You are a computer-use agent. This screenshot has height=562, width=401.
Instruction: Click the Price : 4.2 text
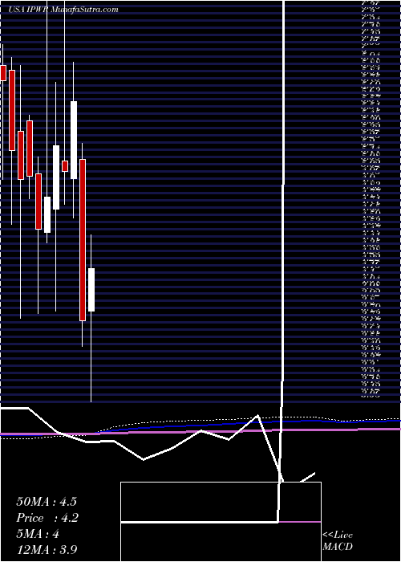[47, 518]
